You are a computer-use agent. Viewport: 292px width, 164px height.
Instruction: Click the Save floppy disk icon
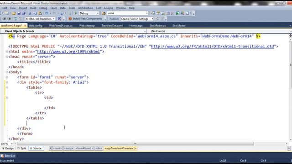pyautogui.click(x=19, y=13)
